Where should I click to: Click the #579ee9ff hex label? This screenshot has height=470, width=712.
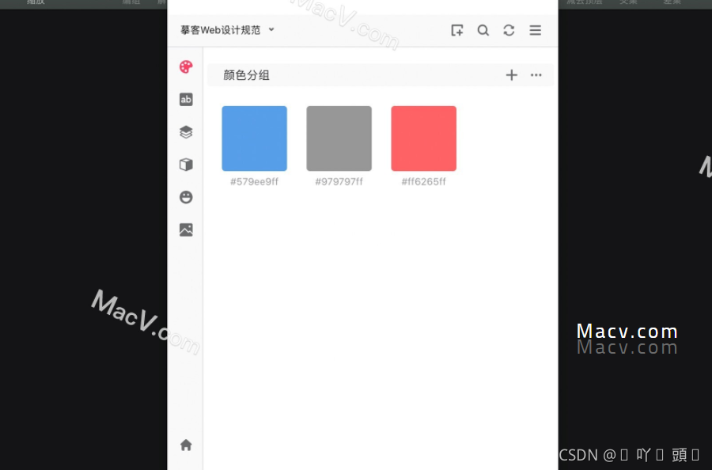[254, 182]
